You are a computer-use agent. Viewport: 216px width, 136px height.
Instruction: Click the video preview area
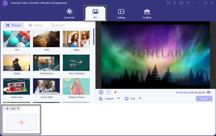[156, 55]
